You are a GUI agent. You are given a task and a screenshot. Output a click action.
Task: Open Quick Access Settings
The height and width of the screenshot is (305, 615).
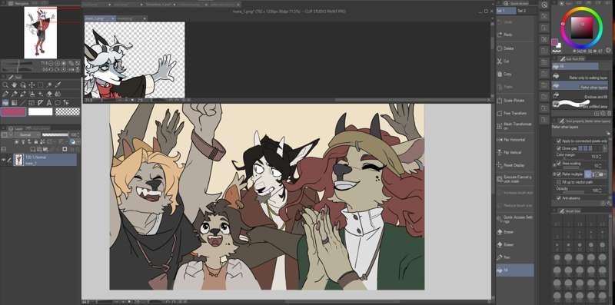pyautogui.click(x=515, y=219)
